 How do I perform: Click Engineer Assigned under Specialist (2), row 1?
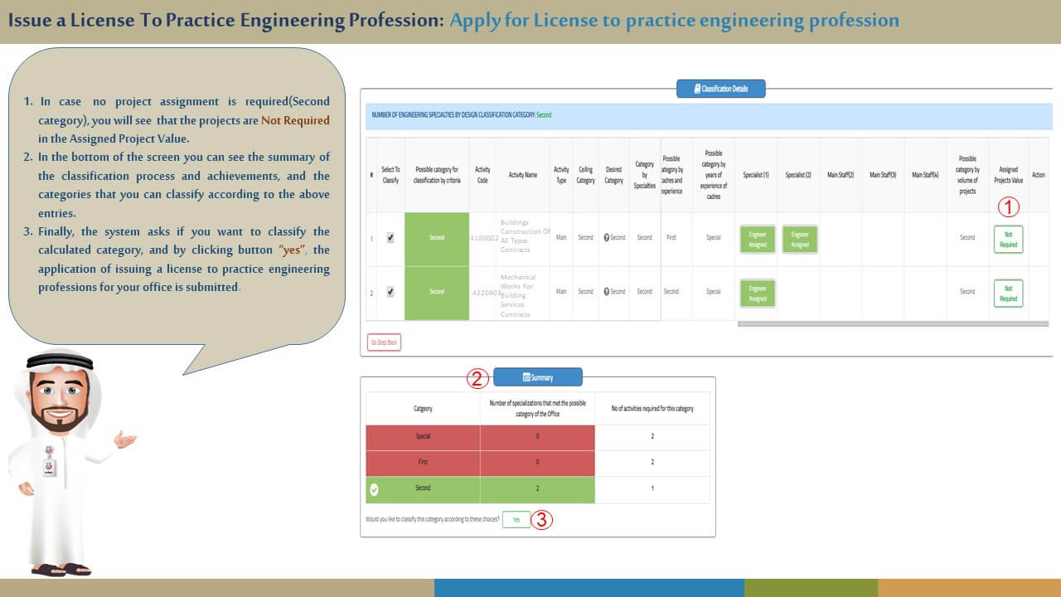point(799,239)
